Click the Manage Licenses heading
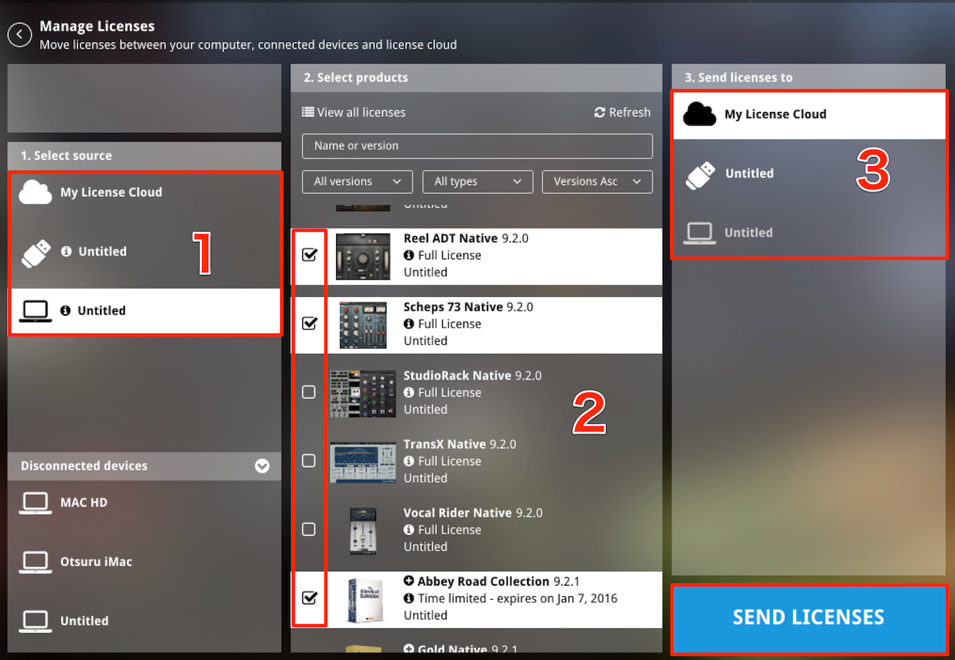The image size is (955, 660). [97, 26]
